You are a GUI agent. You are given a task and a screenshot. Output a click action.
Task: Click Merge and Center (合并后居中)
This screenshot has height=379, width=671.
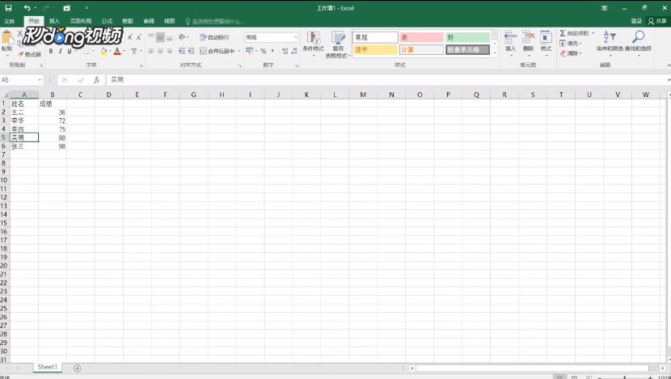pos(217,52)
